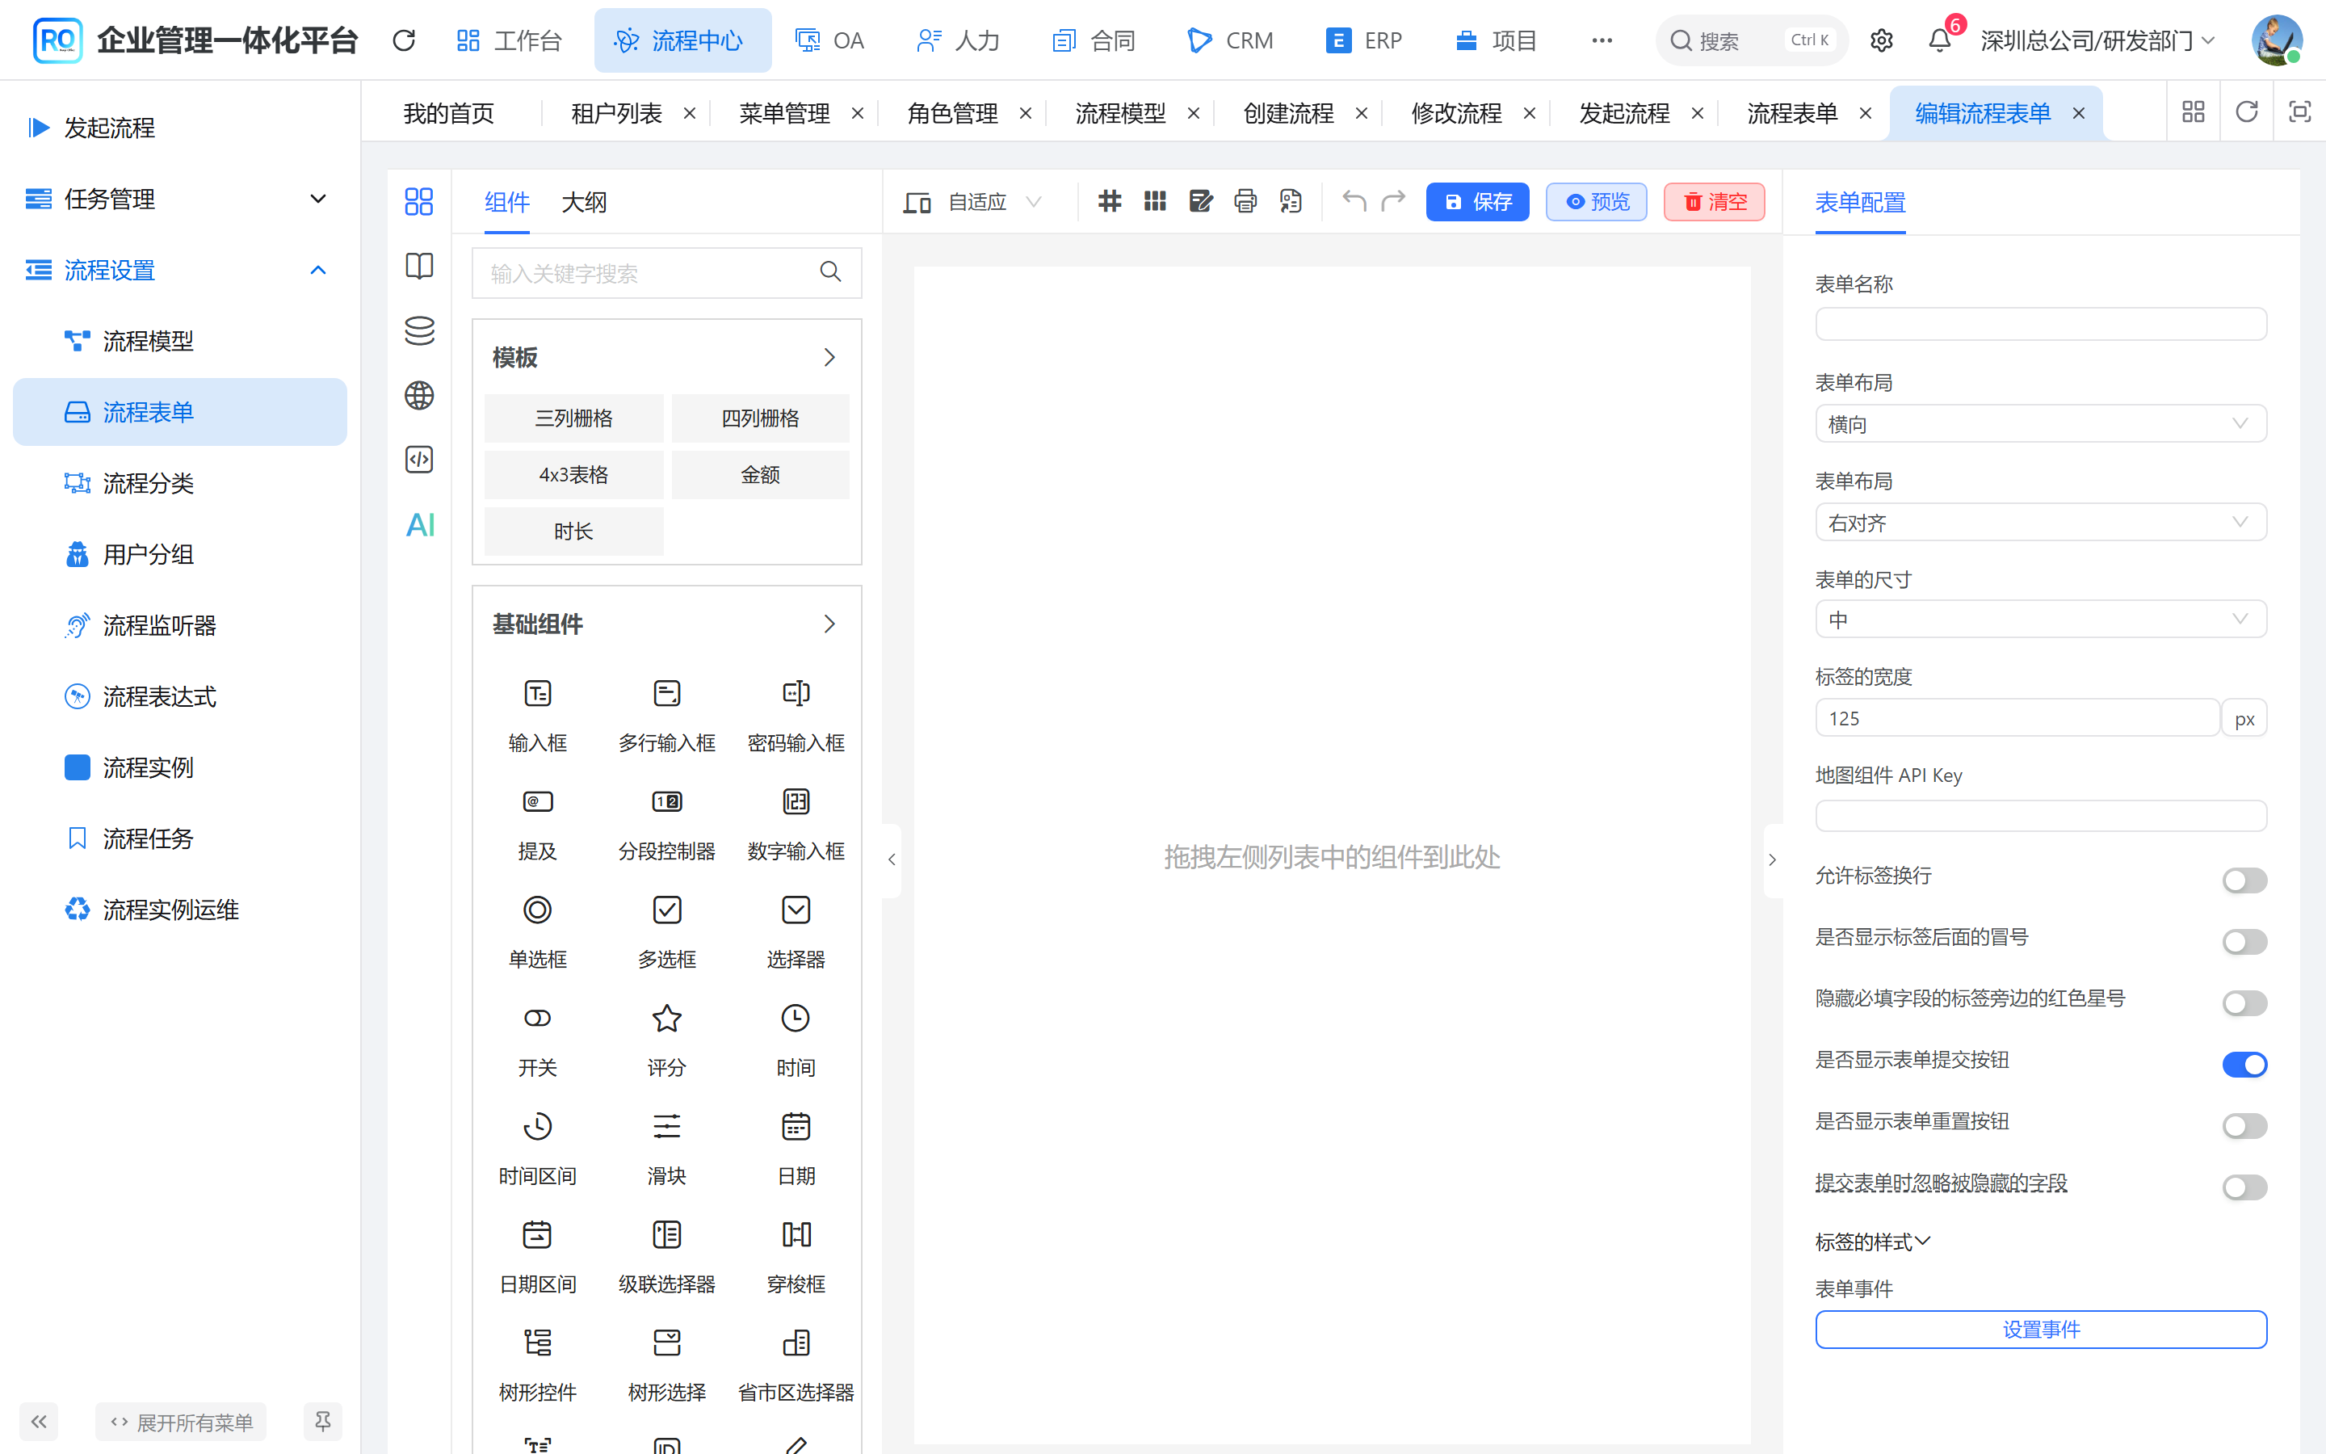Toggle 提交表单时忽略被隐藏的字段 switch
This screenshot has width=2326, height=1454.
tap(2244, 1187)
